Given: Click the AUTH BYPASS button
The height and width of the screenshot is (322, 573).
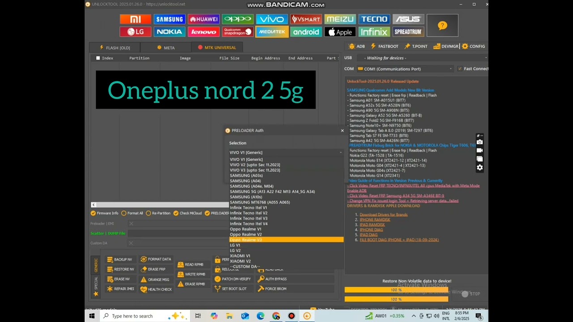Looking at the screenshot, I should pyautogui.click(x=296, y=279).
